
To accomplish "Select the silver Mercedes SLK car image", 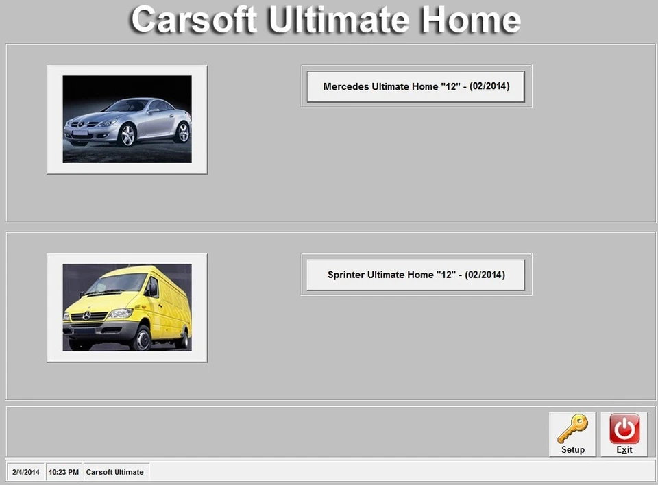I will point(126,119).
